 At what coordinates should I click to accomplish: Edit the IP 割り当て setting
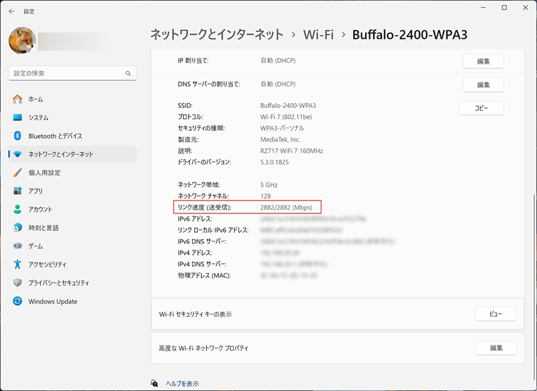click(483, 61)
